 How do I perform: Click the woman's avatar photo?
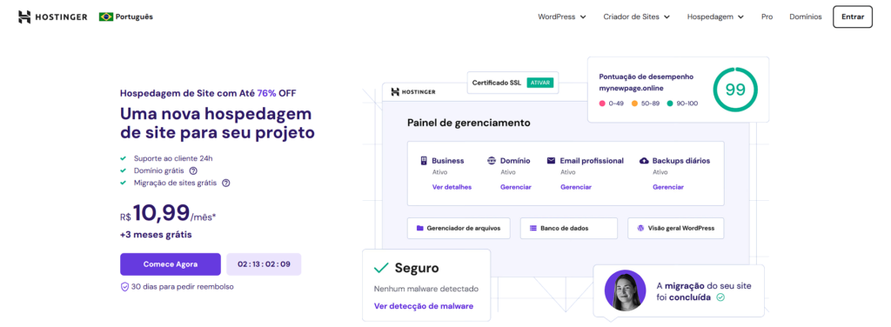625,290
